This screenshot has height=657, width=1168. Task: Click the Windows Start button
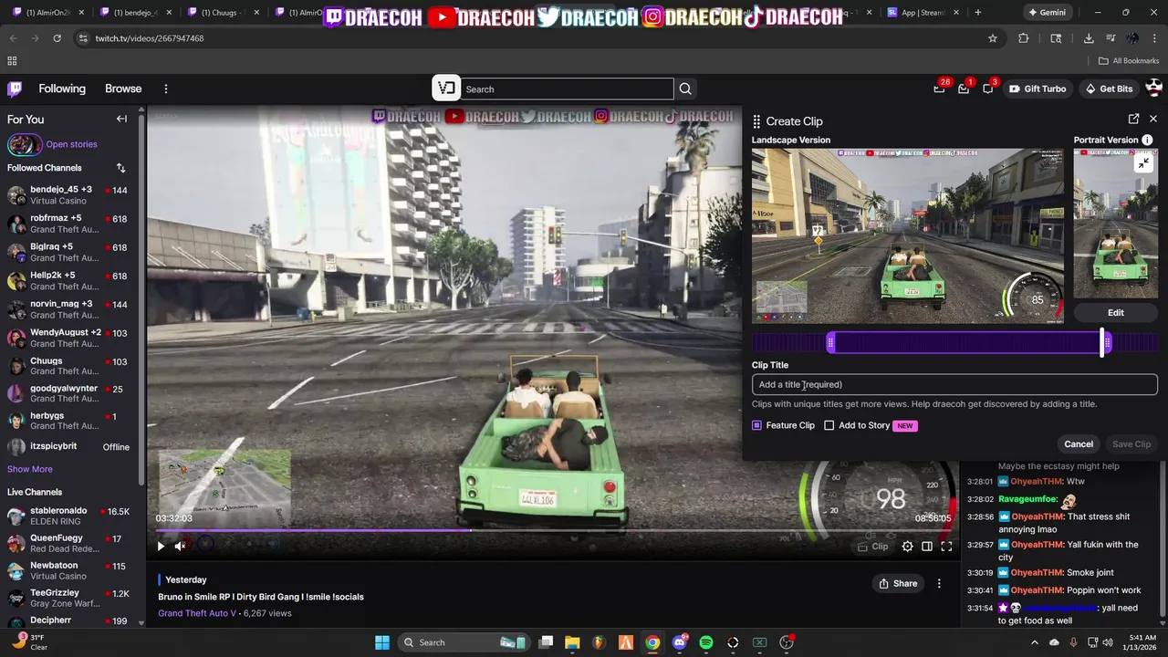point(381,642)
